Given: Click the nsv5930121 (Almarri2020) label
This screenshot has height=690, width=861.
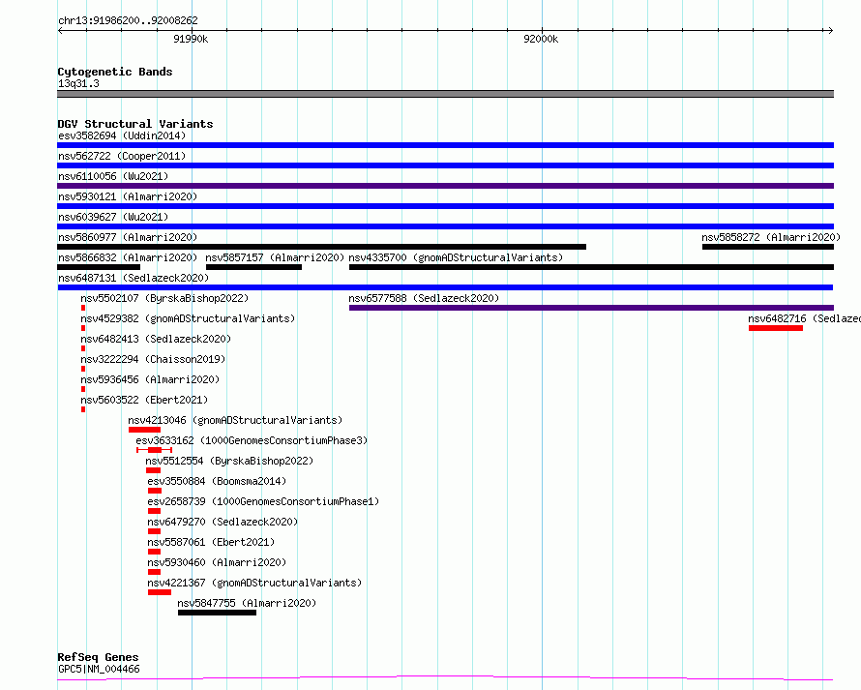Looking at the screenshot, I should (128, 196).
